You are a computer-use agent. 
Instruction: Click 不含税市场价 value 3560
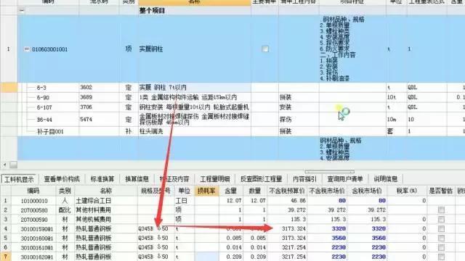pyautogui.click(x=327, y=238)
